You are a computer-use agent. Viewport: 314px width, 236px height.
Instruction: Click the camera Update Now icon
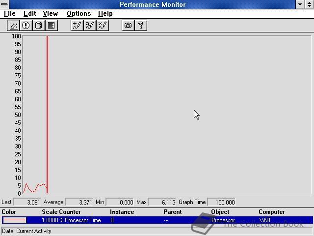pos(128,26)
